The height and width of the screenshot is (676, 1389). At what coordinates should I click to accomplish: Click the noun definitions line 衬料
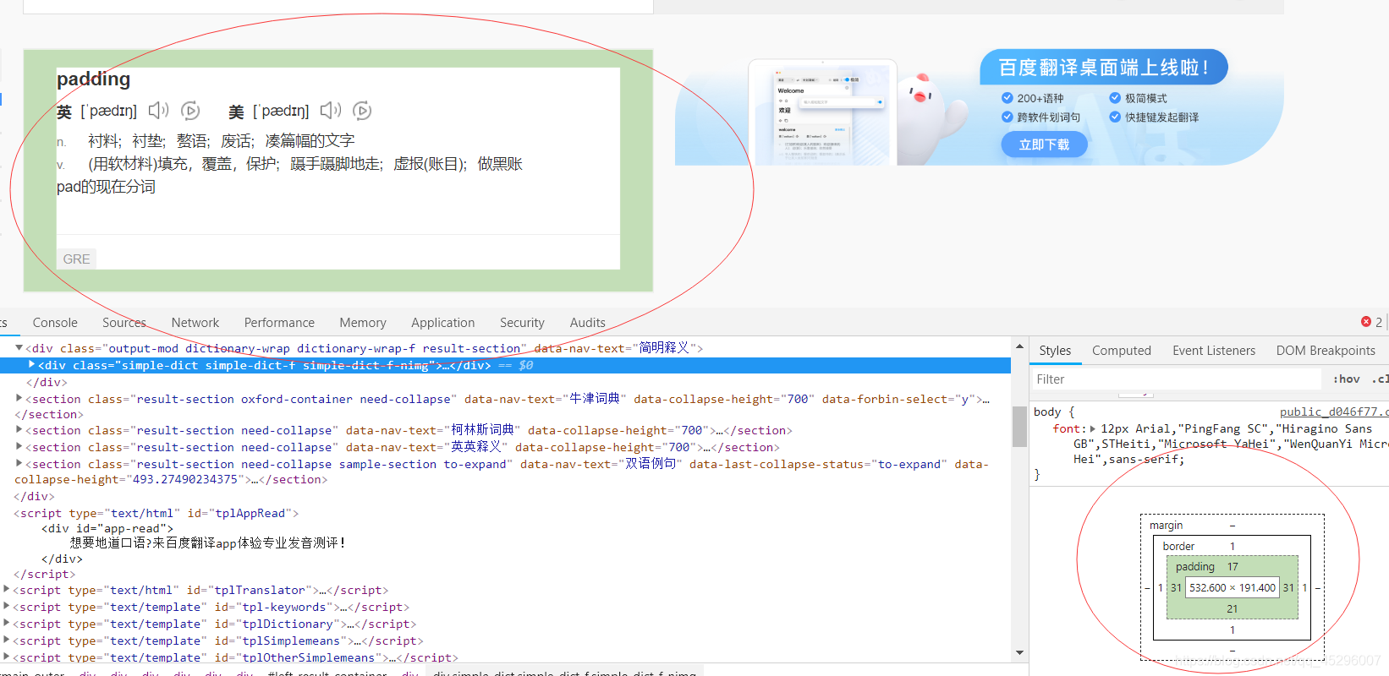pos(221,141)
